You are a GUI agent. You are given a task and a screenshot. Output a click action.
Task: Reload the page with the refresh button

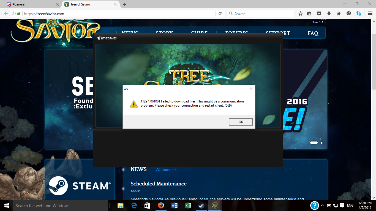[x=220, y=13]
